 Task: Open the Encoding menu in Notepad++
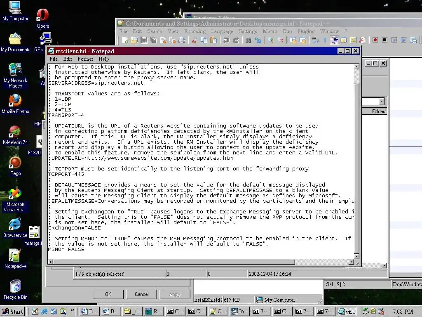tap(195, 31)
